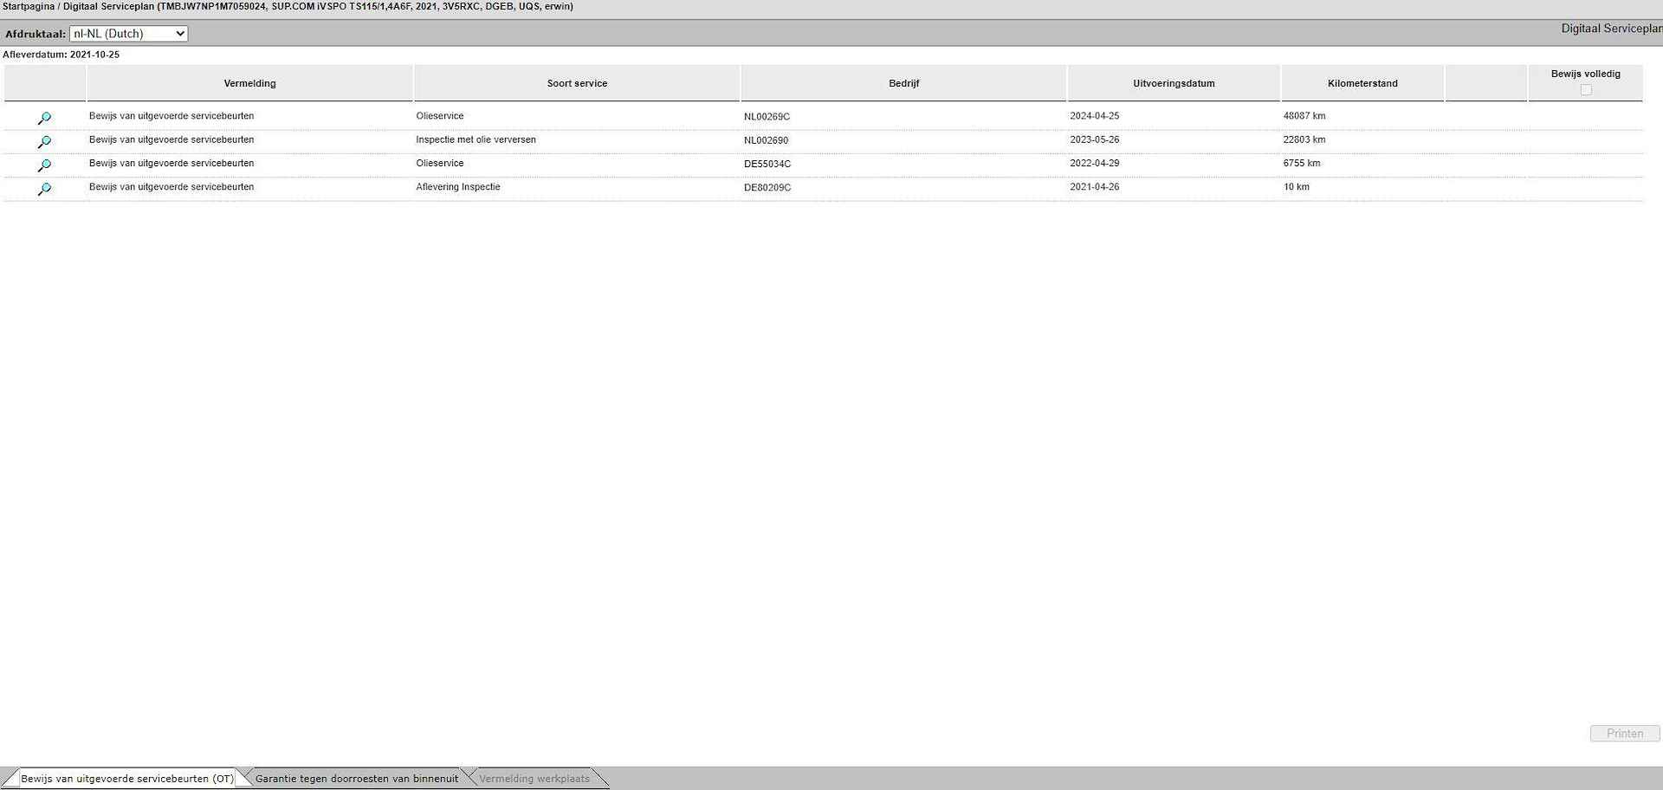The image size is (1663, 790).
Task: Click mileage value 10 km
Action: pyautogui.click(x=1296, y=186)
